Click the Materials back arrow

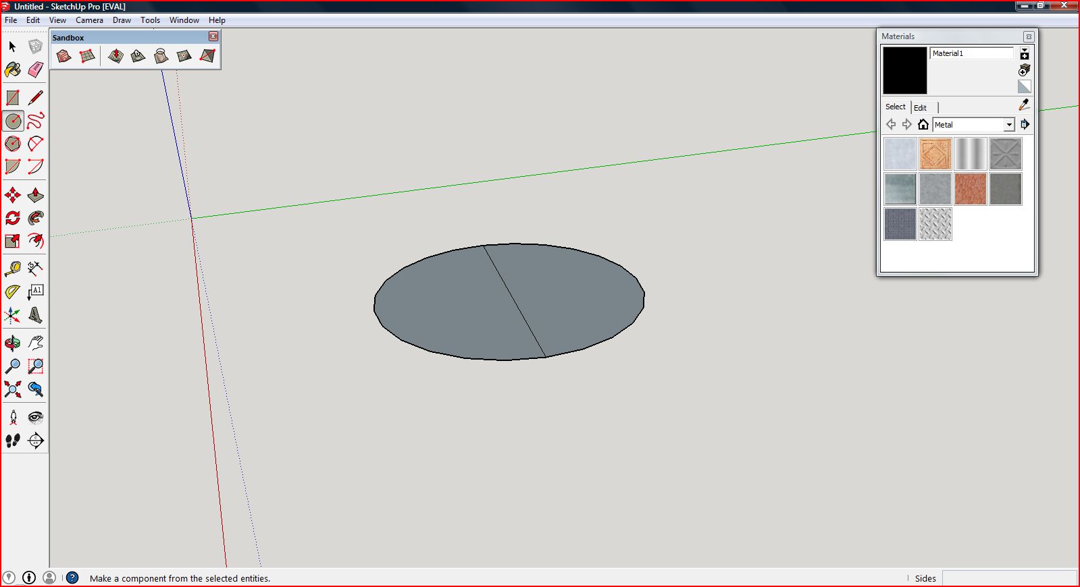click(891, 124)
